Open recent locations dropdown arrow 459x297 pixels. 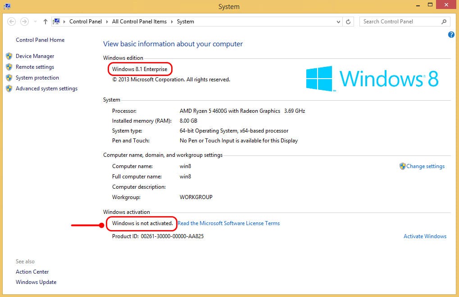35,22
